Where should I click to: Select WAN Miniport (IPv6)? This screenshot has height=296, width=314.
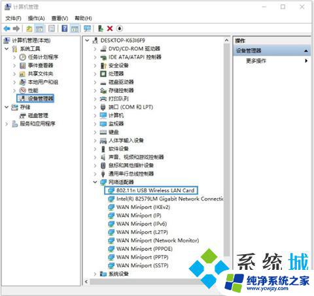tap(141, 223)
